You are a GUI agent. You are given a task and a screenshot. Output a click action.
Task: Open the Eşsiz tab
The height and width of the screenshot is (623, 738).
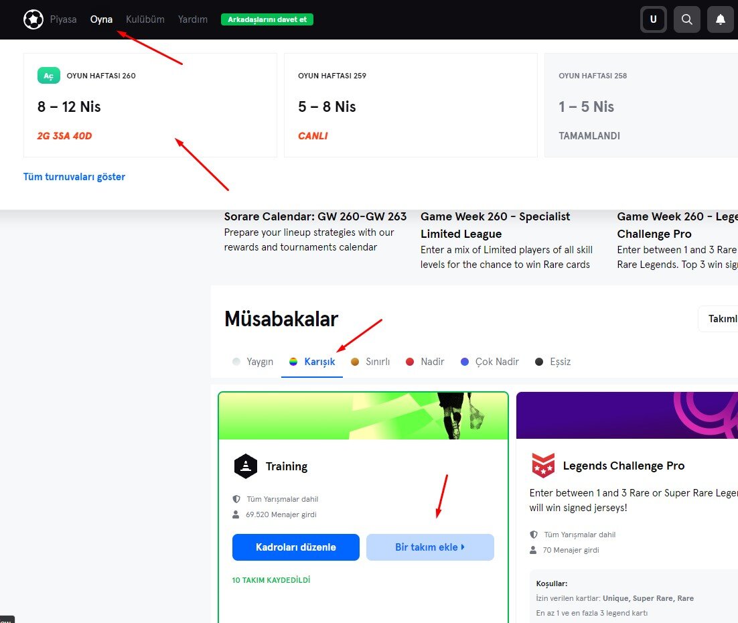tap(553, 362)
